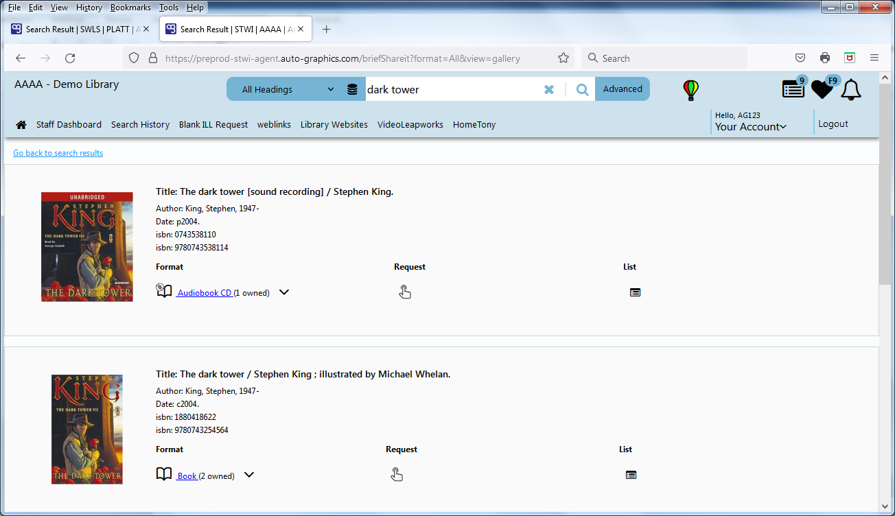Click the database stack icon in search bar

(352, 89)
